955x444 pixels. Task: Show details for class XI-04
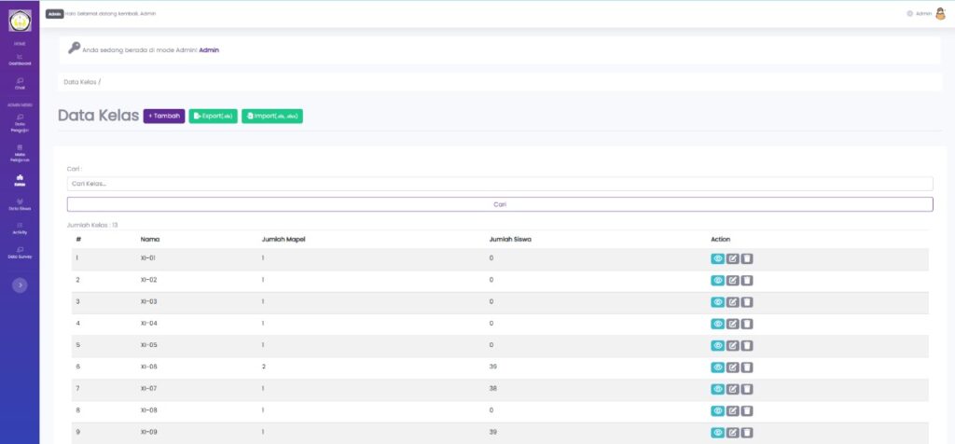718,324
